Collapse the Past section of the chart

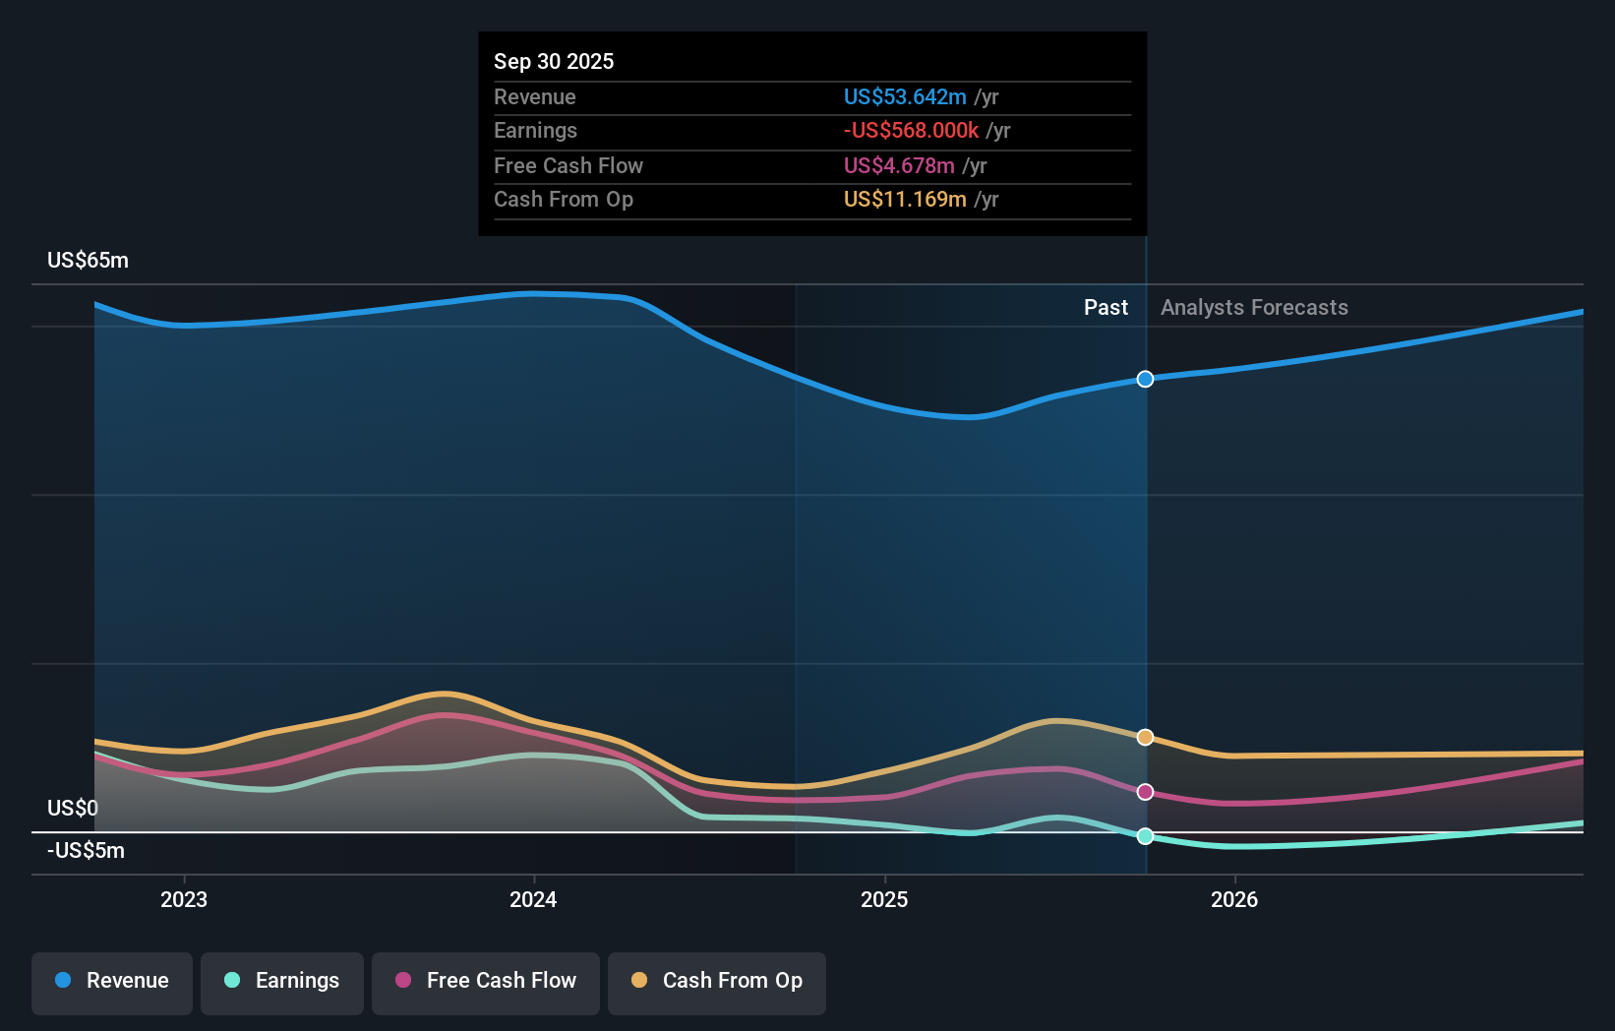(x=1107, y=307)
